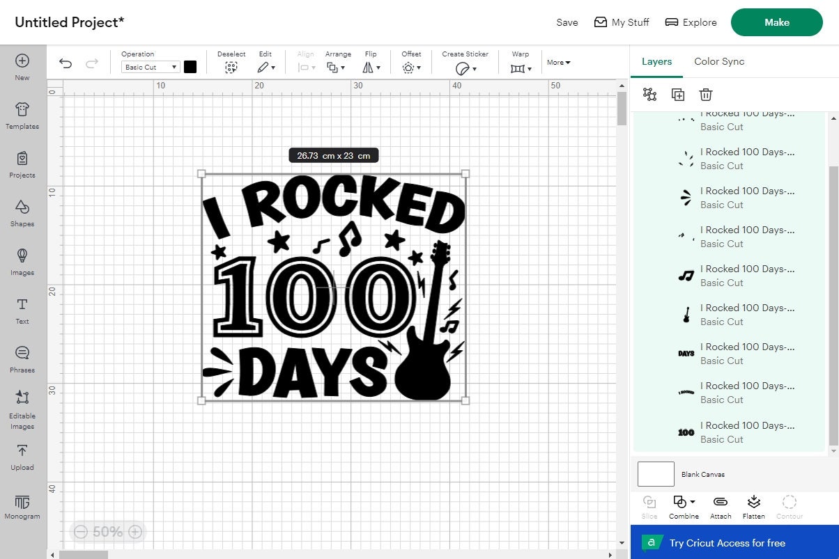This screenshot has height=559, width=839.
Task: Click the Make button
Action: pyautogui.click(x=776, y=22)
